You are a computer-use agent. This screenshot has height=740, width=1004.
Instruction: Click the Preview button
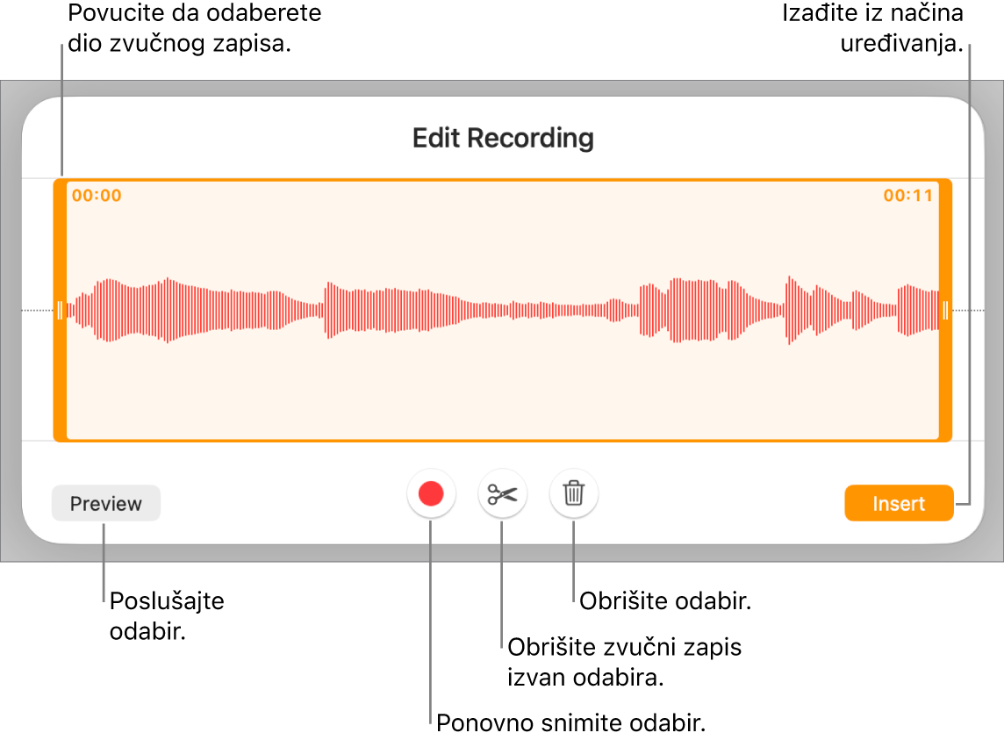106,504
